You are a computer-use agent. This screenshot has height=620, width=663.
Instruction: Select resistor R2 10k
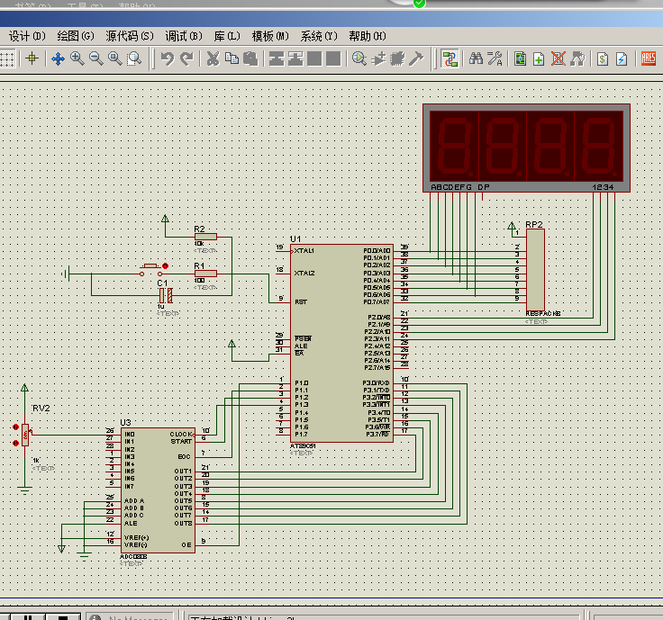point(205,237)
